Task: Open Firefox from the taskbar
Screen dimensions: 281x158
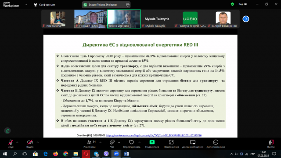Action: point(56,154)
